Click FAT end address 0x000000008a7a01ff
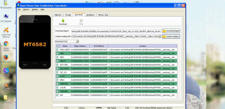Viewport: 225px width, 109px height. (99, 95)
